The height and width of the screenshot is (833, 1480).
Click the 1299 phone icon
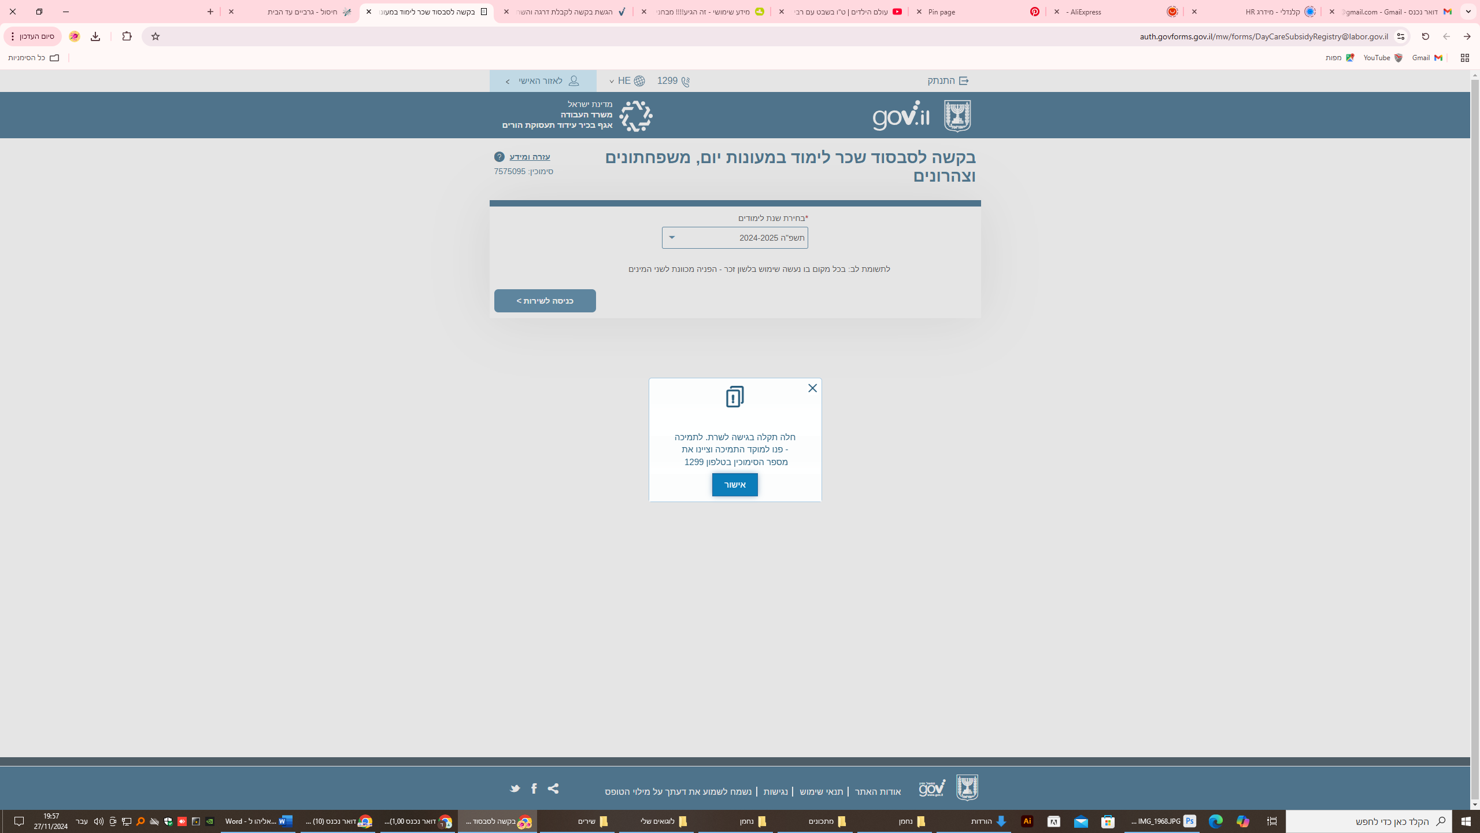[686, 82]
